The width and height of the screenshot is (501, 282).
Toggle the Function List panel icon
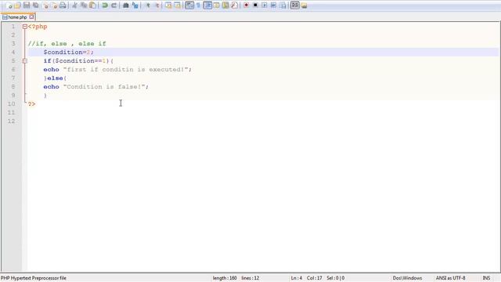234,5
